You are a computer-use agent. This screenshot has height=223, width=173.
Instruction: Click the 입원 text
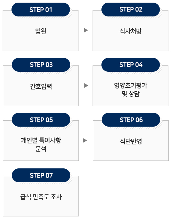(41, 31)
